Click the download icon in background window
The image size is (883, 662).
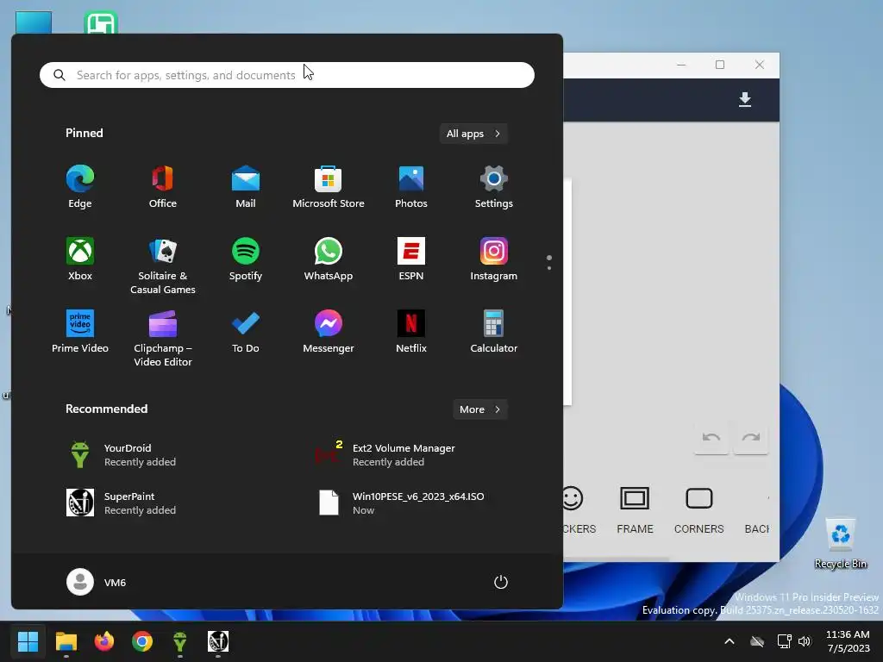[745, 100]
